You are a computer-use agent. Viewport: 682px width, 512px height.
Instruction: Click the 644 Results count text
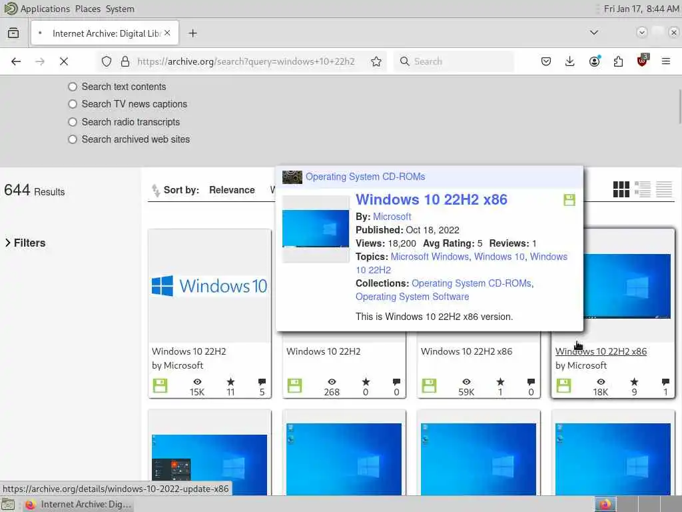tap(35, 190)
